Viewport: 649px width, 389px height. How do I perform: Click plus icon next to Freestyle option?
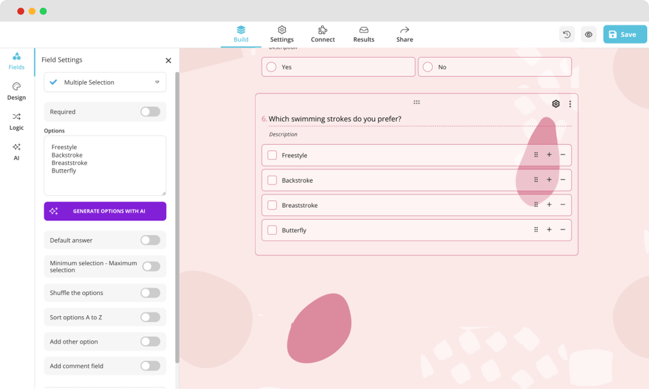pos(549,155)
